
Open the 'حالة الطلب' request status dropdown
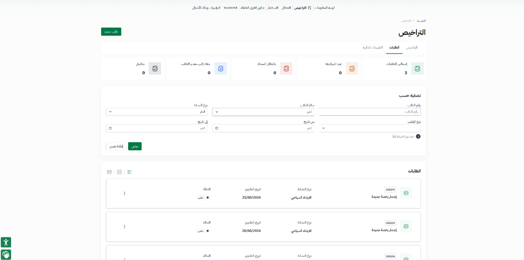pos(263,112)
